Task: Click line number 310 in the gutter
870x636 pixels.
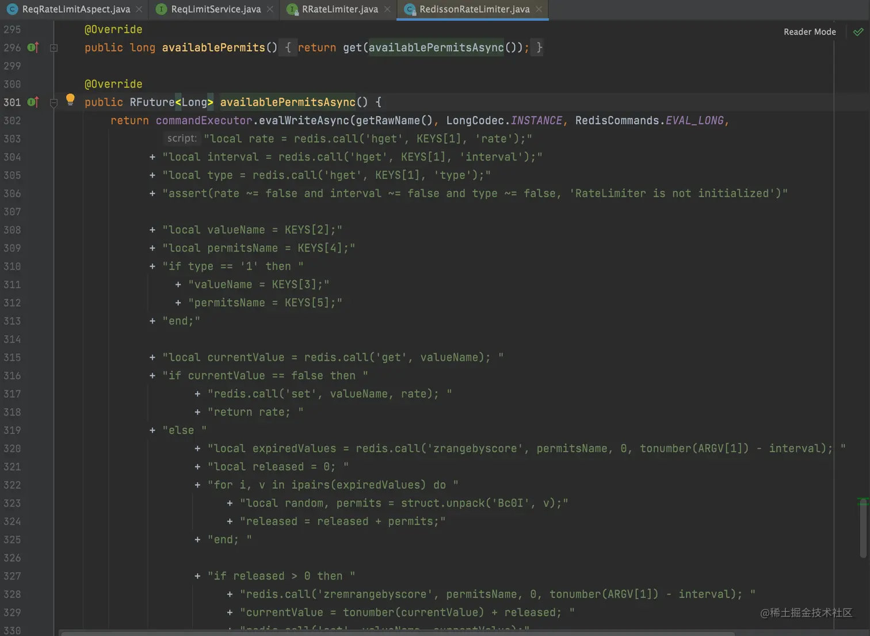Action: [x=12, y=266]
